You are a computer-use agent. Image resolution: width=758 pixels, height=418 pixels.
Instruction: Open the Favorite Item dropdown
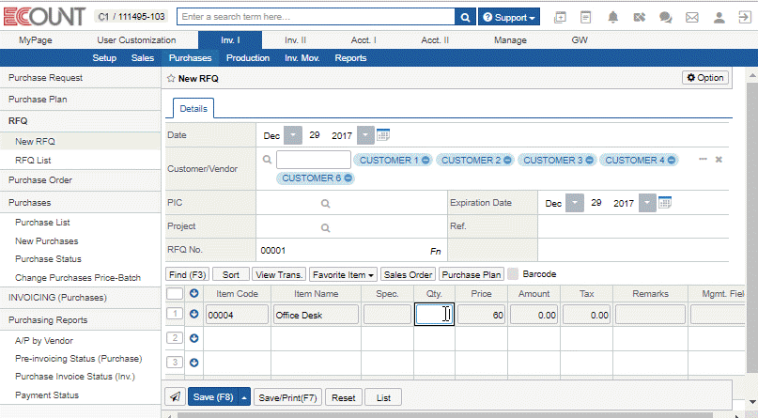(x=343, y=274)
